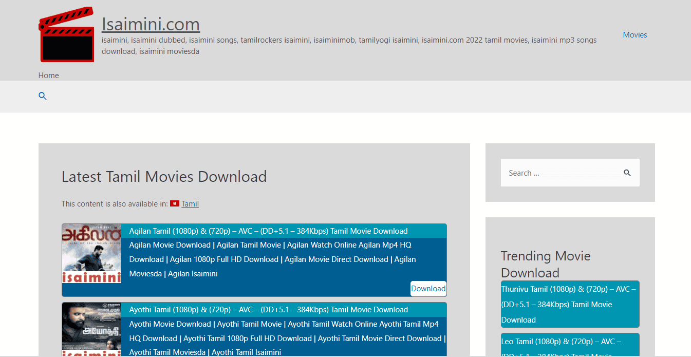Screen dimensions: 691x357
Task: Submit search with sidebar magnifier icon
Action: coord(627,173)
